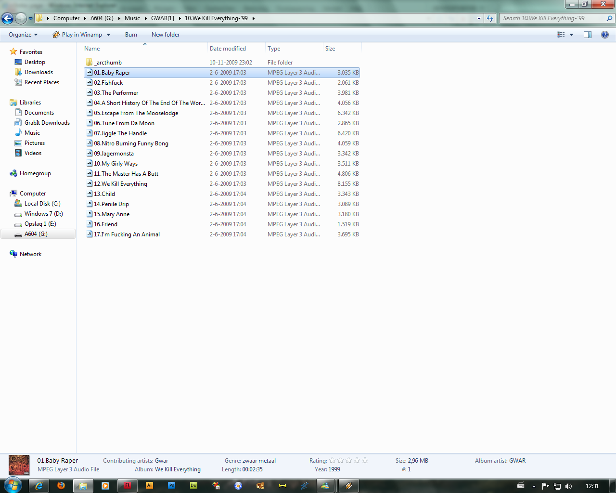This screenshot has width=616, height=493.
Task: Click A604 (G:) in the address breadcrumb
Action: click(x=102, y=18)
